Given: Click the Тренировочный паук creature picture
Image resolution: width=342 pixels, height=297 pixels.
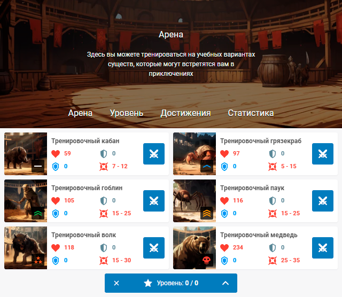Looking at the screenshot, I should [195, 201].
